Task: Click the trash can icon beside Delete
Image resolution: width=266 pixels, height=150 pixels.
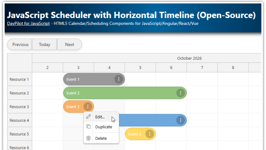Action: (88, 138)
